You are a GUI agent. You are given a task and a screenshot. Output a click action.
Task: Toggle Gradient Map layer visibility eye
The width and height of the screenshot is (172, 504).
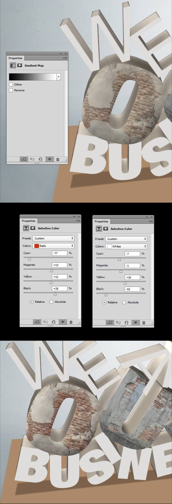[x=50, y=159]
